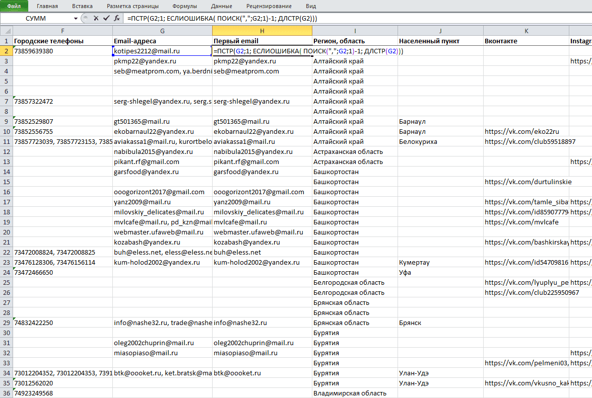Viewport: 592px width, 398px height.
Task: Select the Кумертау cell
Action: (x=440, y=262)
